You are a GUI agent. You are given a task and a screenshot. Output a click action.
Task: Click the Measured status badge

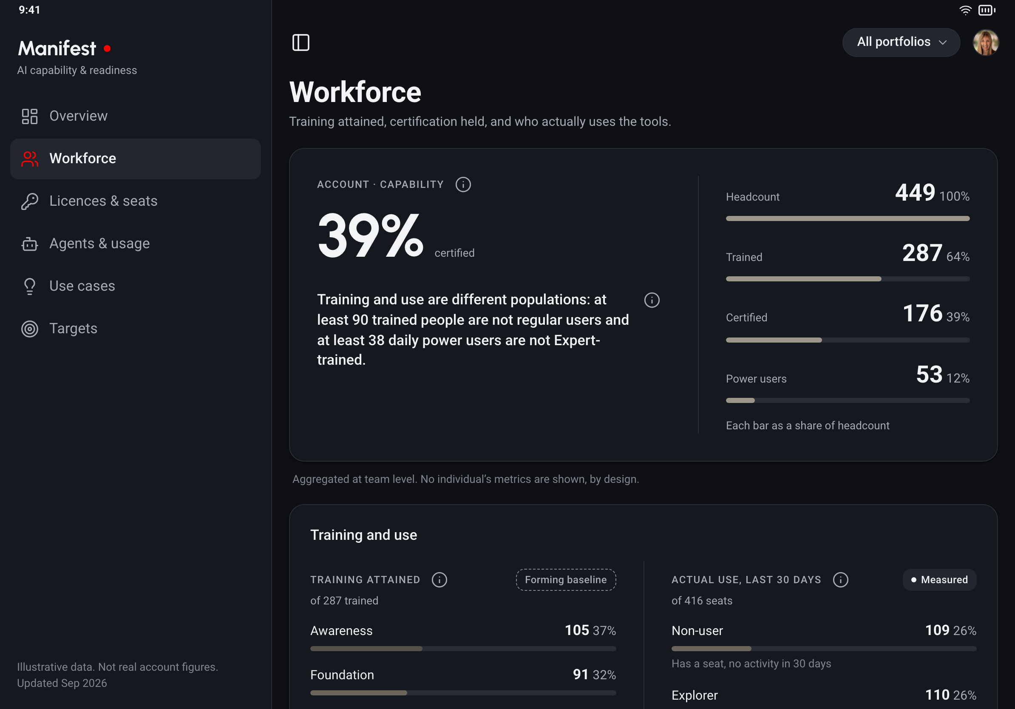pos(939,579)
